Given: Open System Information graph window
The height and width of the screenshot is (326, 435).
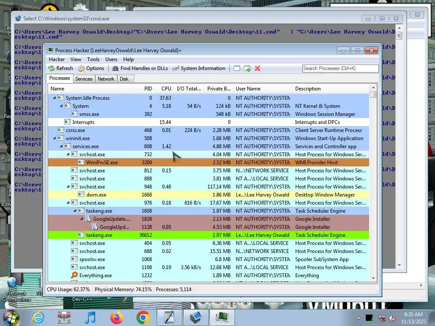Looking at the screenshot, I should click(x=199, y=68).
